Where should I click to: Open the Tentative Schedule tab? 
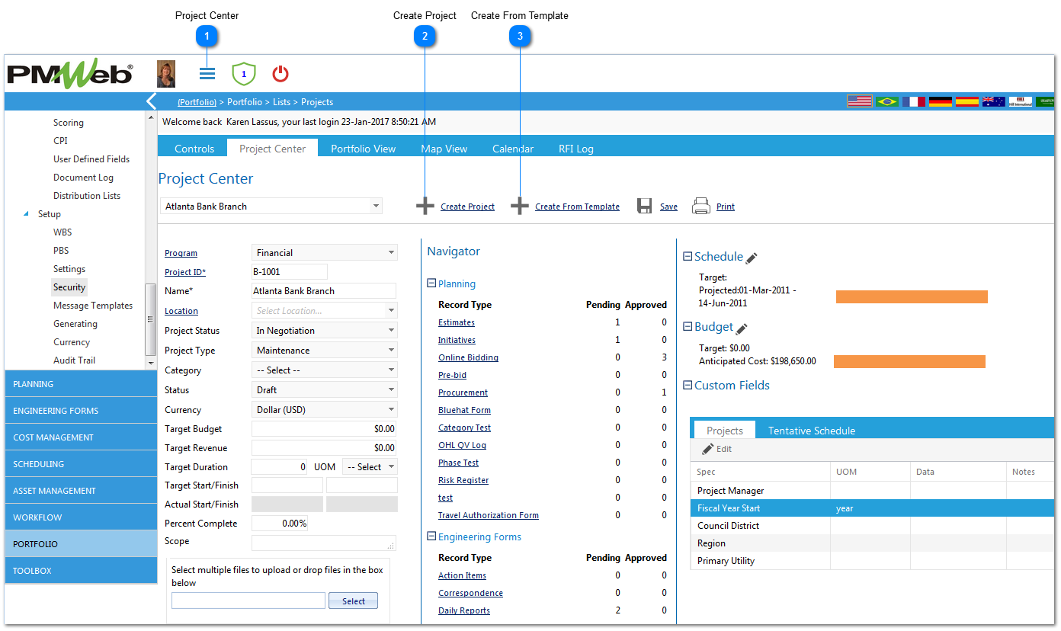click(x=812, y=431)
